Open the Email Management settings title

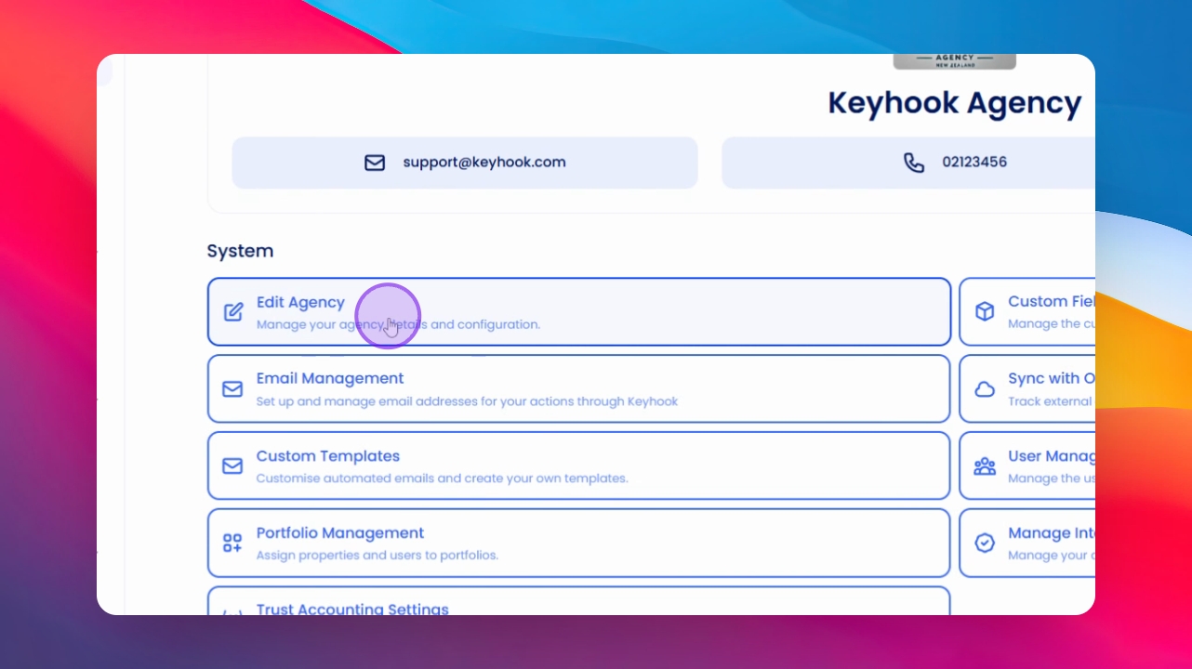click(330, 378)
